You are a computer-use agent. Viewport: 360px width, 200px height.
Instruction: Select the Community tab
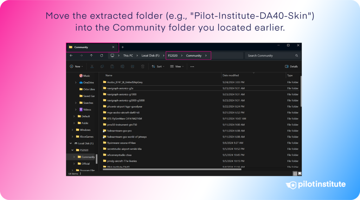tap(92, 47)
